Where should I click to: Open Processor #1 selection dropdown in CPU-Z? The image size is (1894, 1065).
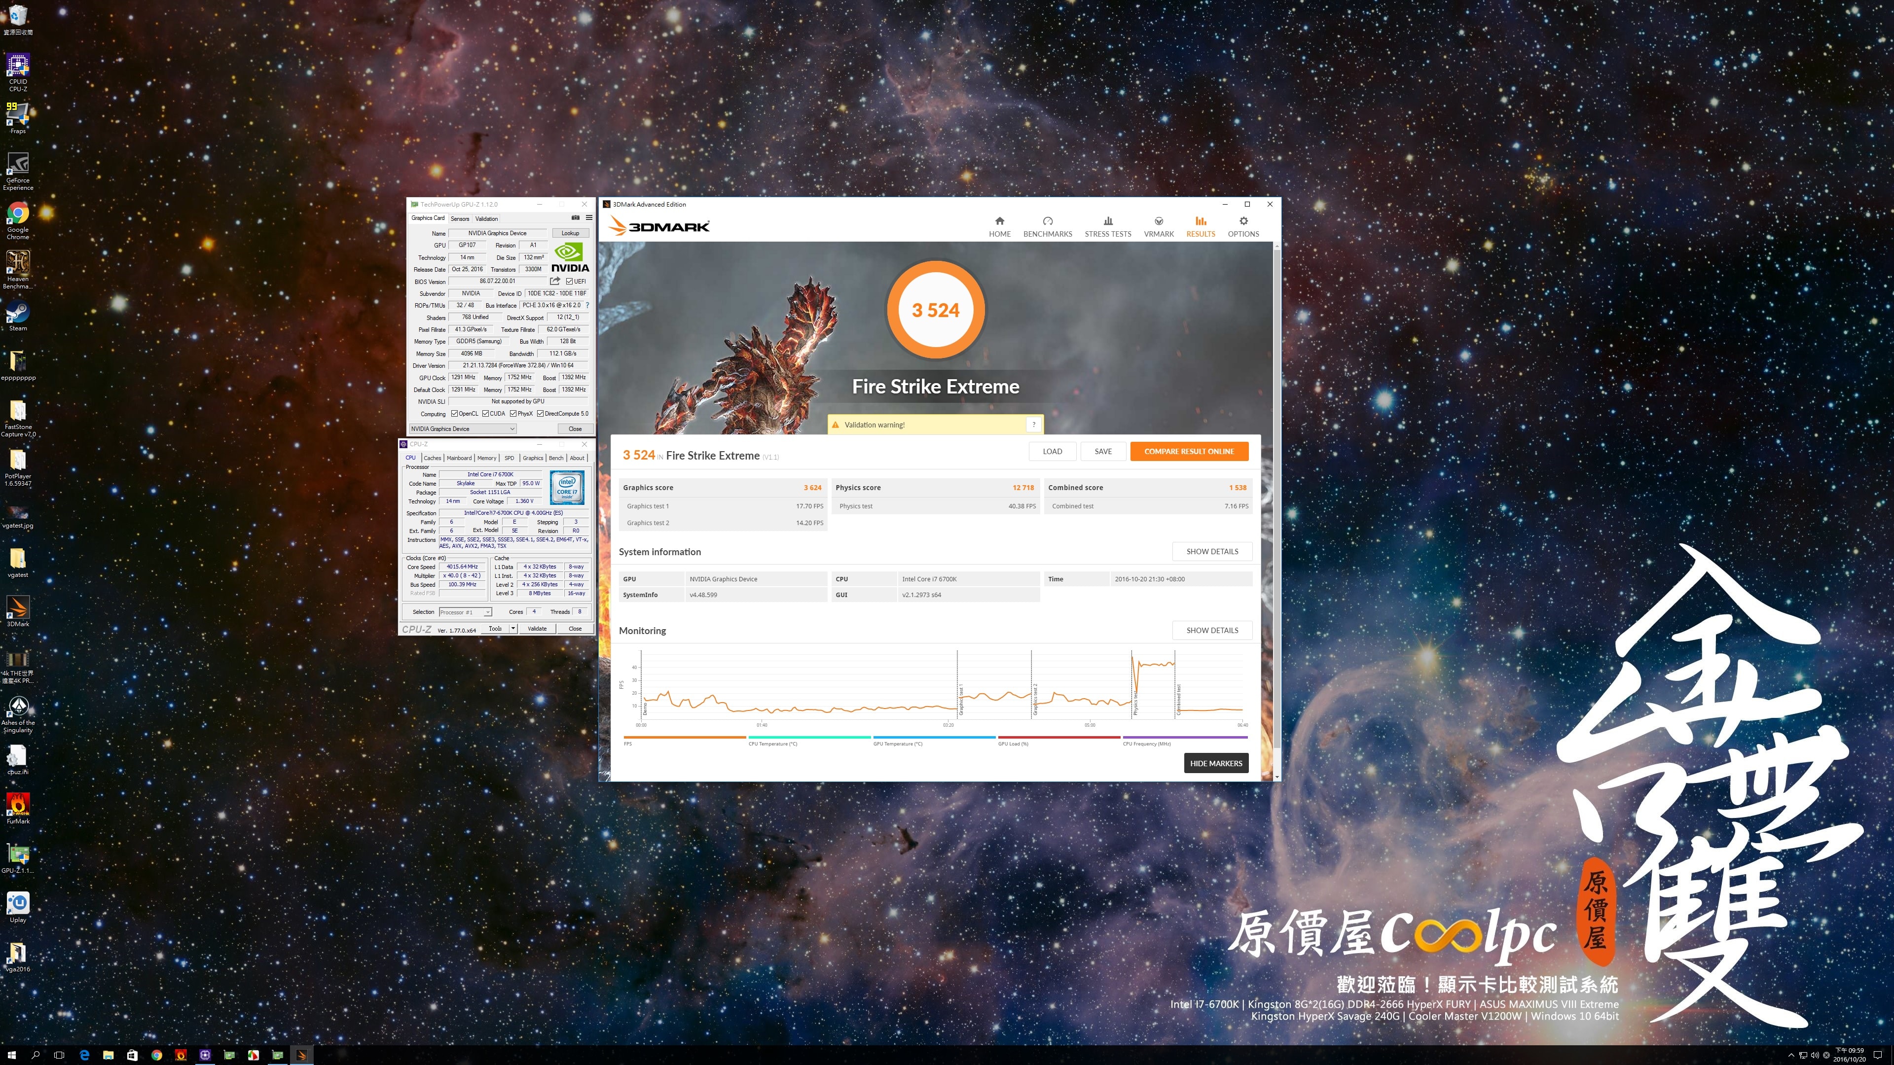pos(465,611)
